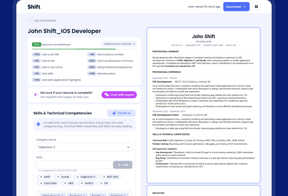Click the grey Add skill button
Image resolution: width=288 pixels, height=196 pixels.
[123, 165]
